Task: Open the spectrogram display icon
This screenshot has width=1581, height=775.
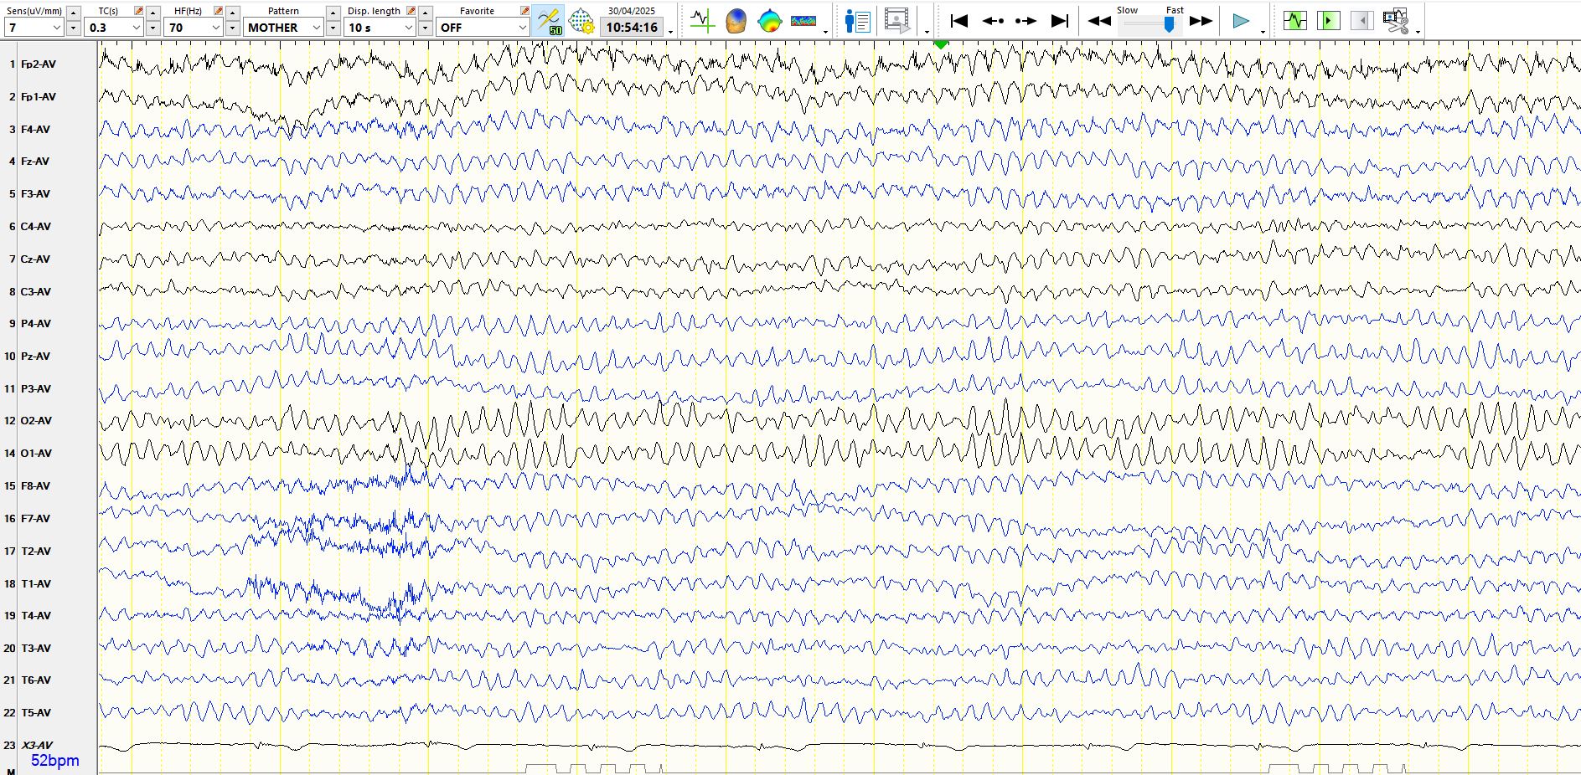Action: [803, 21]
